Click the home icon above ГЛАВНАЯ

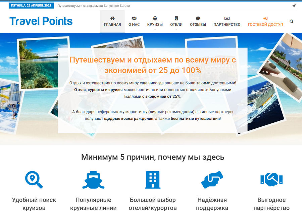pyautogui.click(x=112, y=18)
